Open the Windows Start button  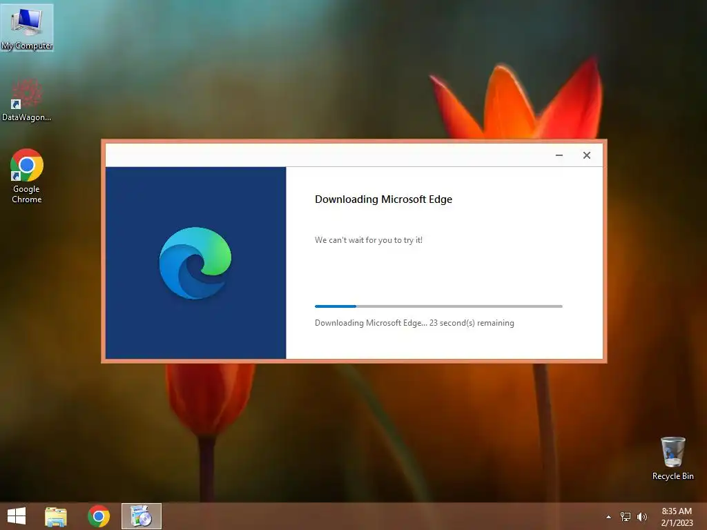(x=17, y=516)
